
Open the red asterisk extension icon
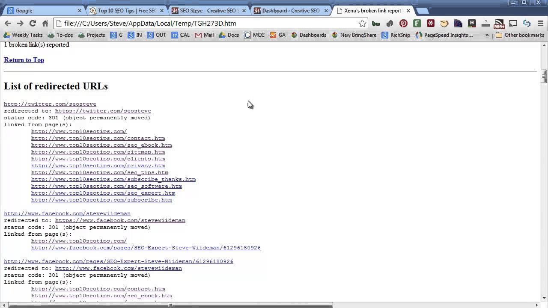tap(431, 24)
